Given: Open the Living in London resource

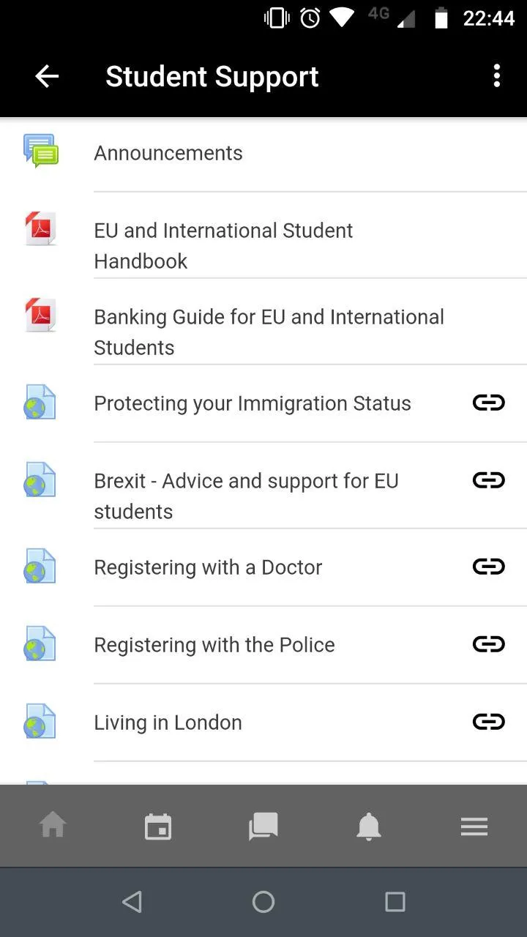Looking at the screenshot, I should [168, 723].
